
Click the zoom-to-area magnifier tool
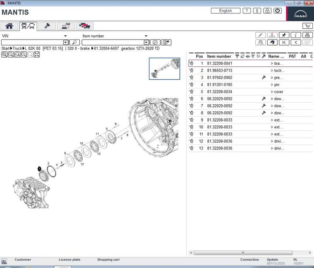point(17,54)
